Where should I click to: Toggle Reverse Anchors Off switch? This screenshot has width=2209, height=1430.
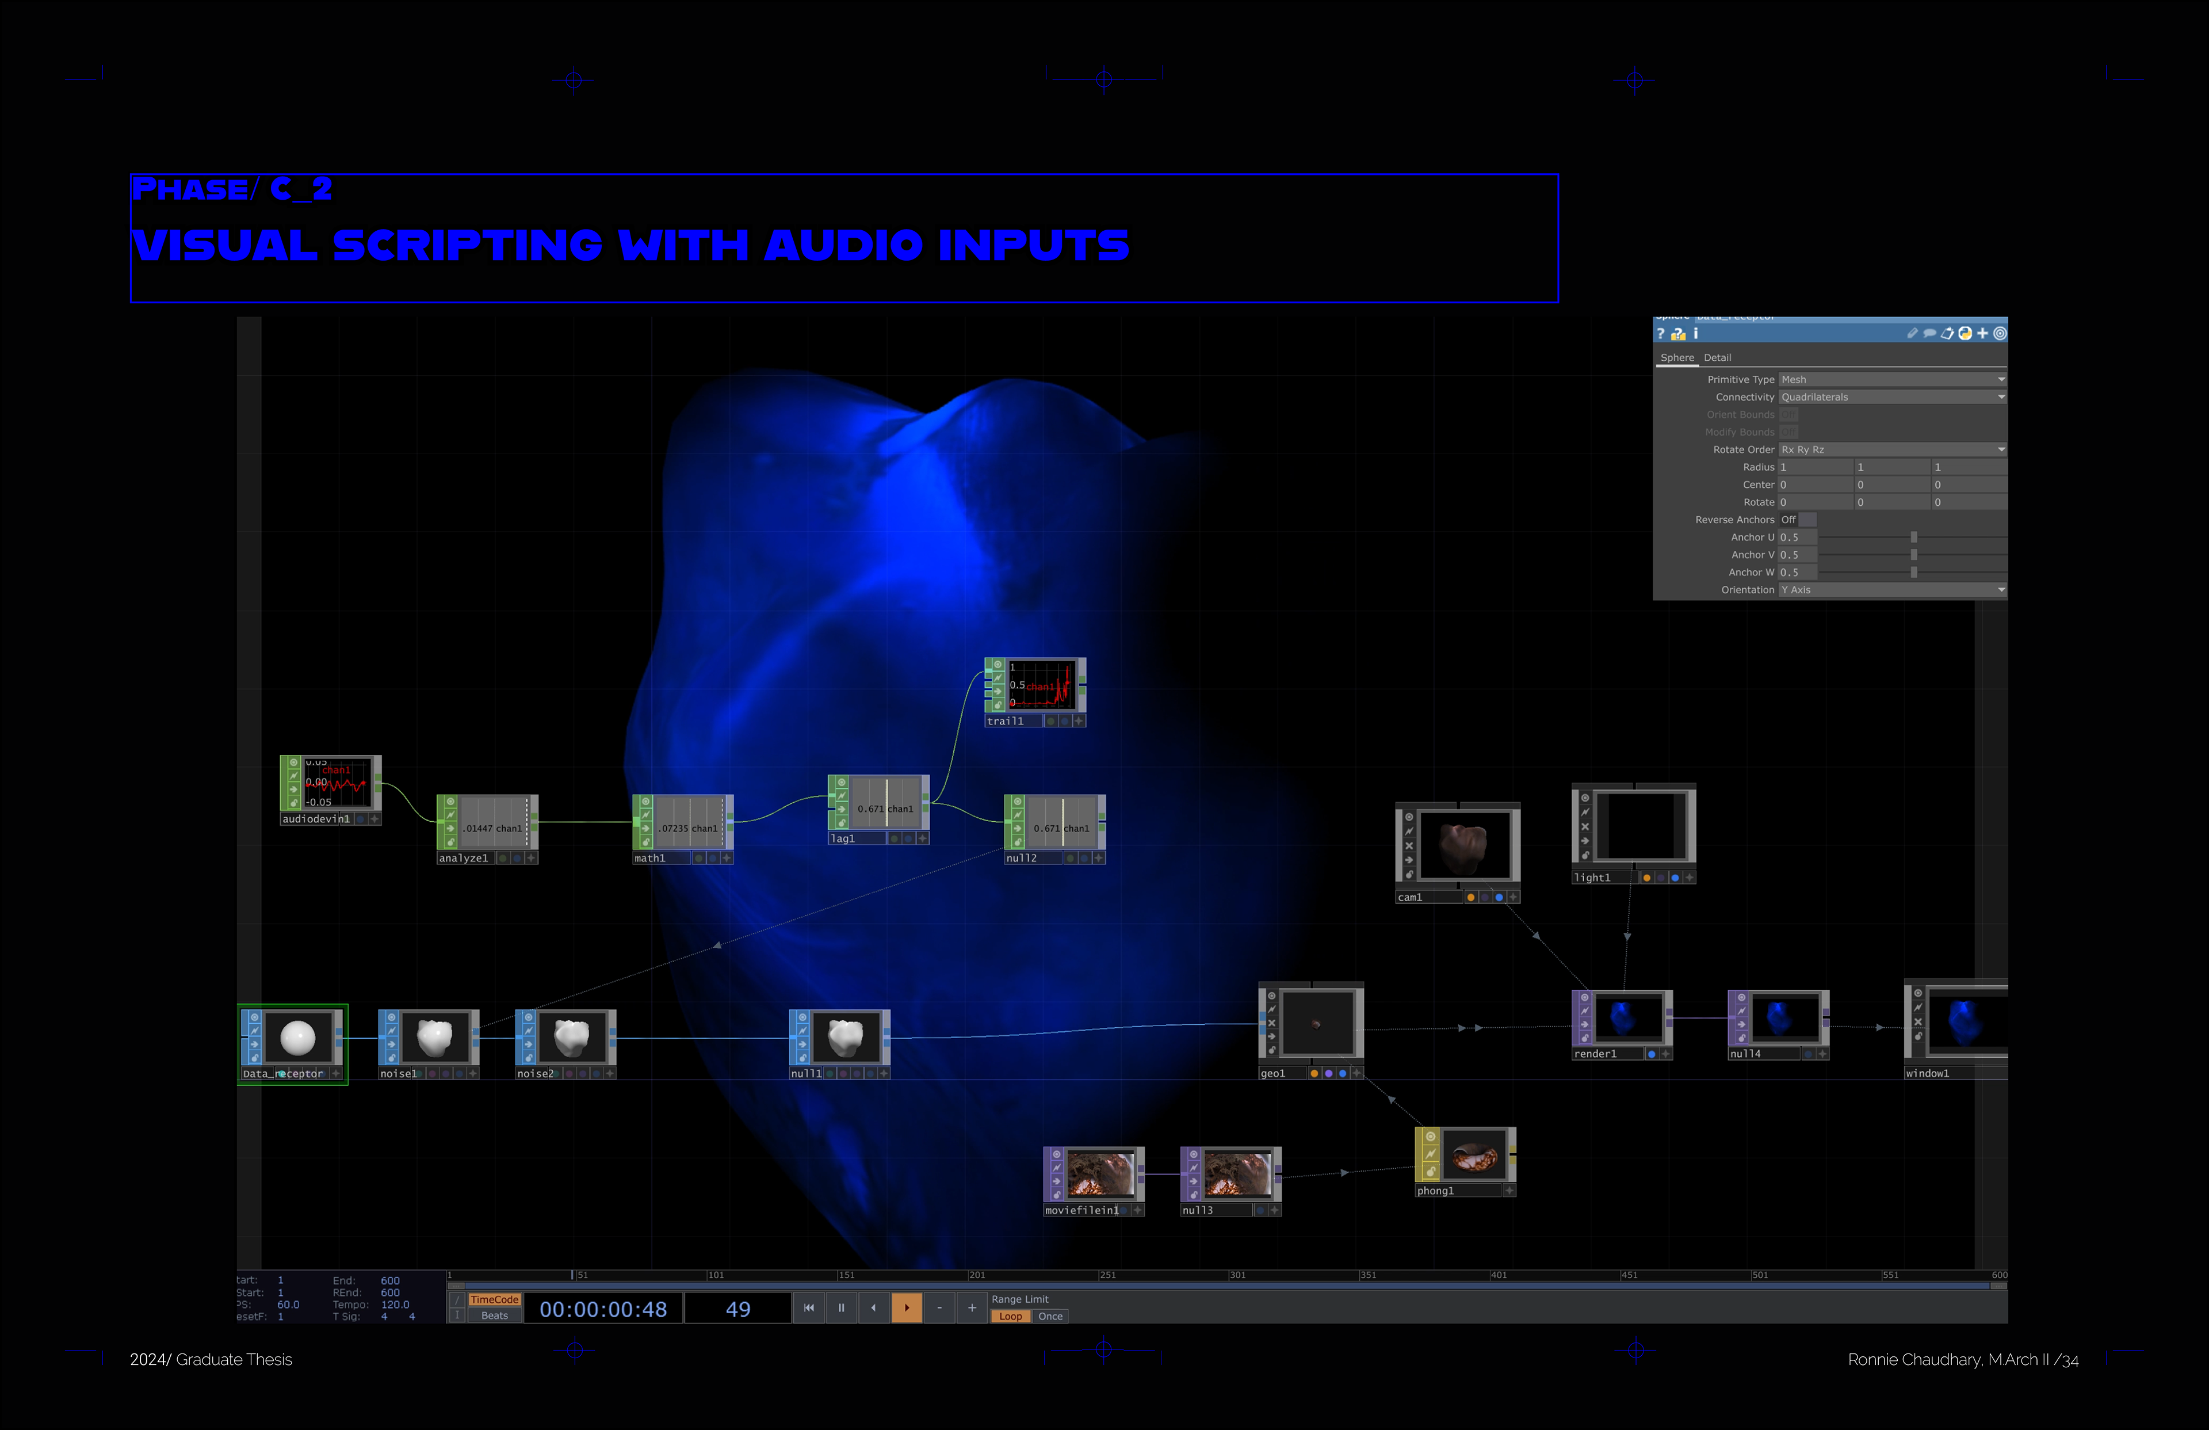tap(1798, 520)
